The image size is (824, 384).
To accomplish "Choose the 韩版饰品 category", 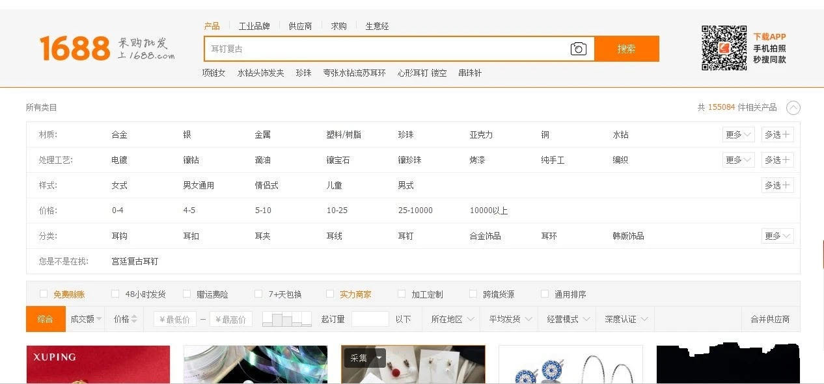I will [x=628, y=236].
